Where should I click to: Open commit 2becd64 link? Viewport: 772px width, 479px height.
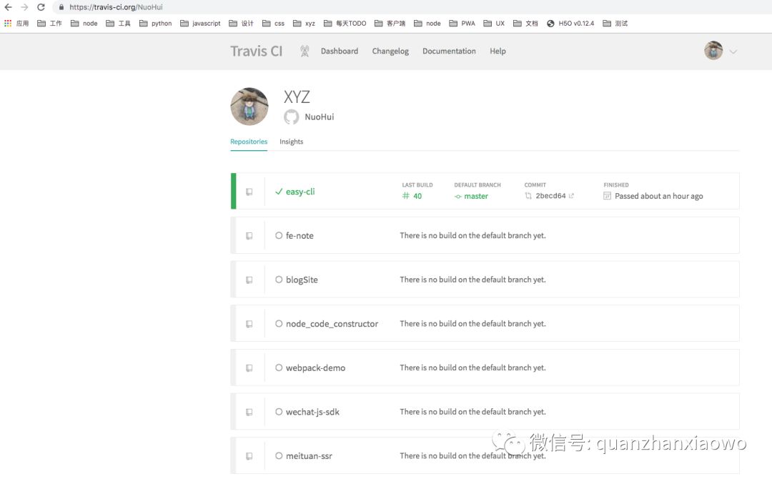tap(550, 196)
